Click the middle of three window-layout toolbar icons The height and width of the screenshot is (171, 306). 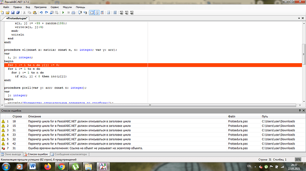pos(127,13)
